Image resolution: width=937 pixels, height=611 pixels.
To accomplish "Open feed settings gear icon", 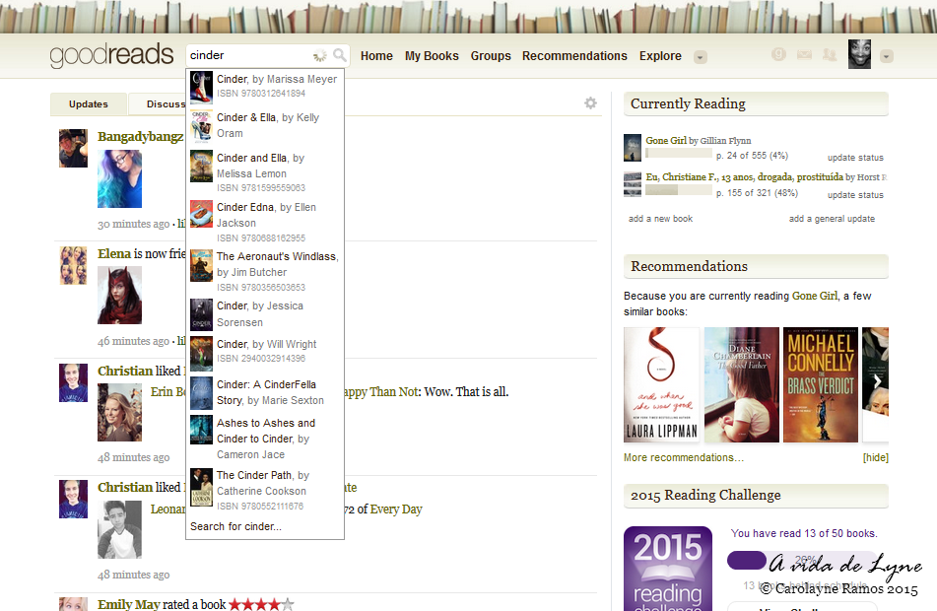I will [x=590, y=102].
